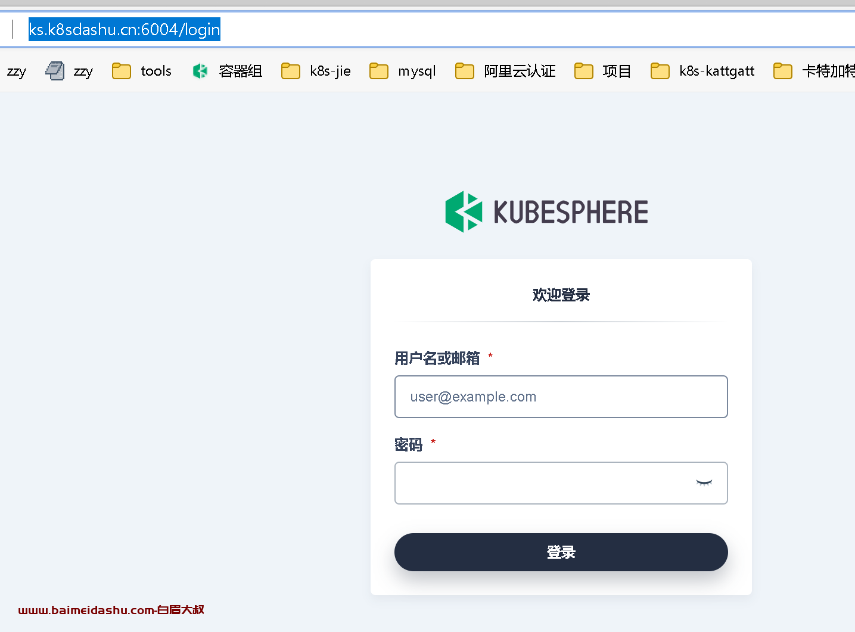Open the first zzy bookmark
855x632 pixels.
tap(16, 71)
